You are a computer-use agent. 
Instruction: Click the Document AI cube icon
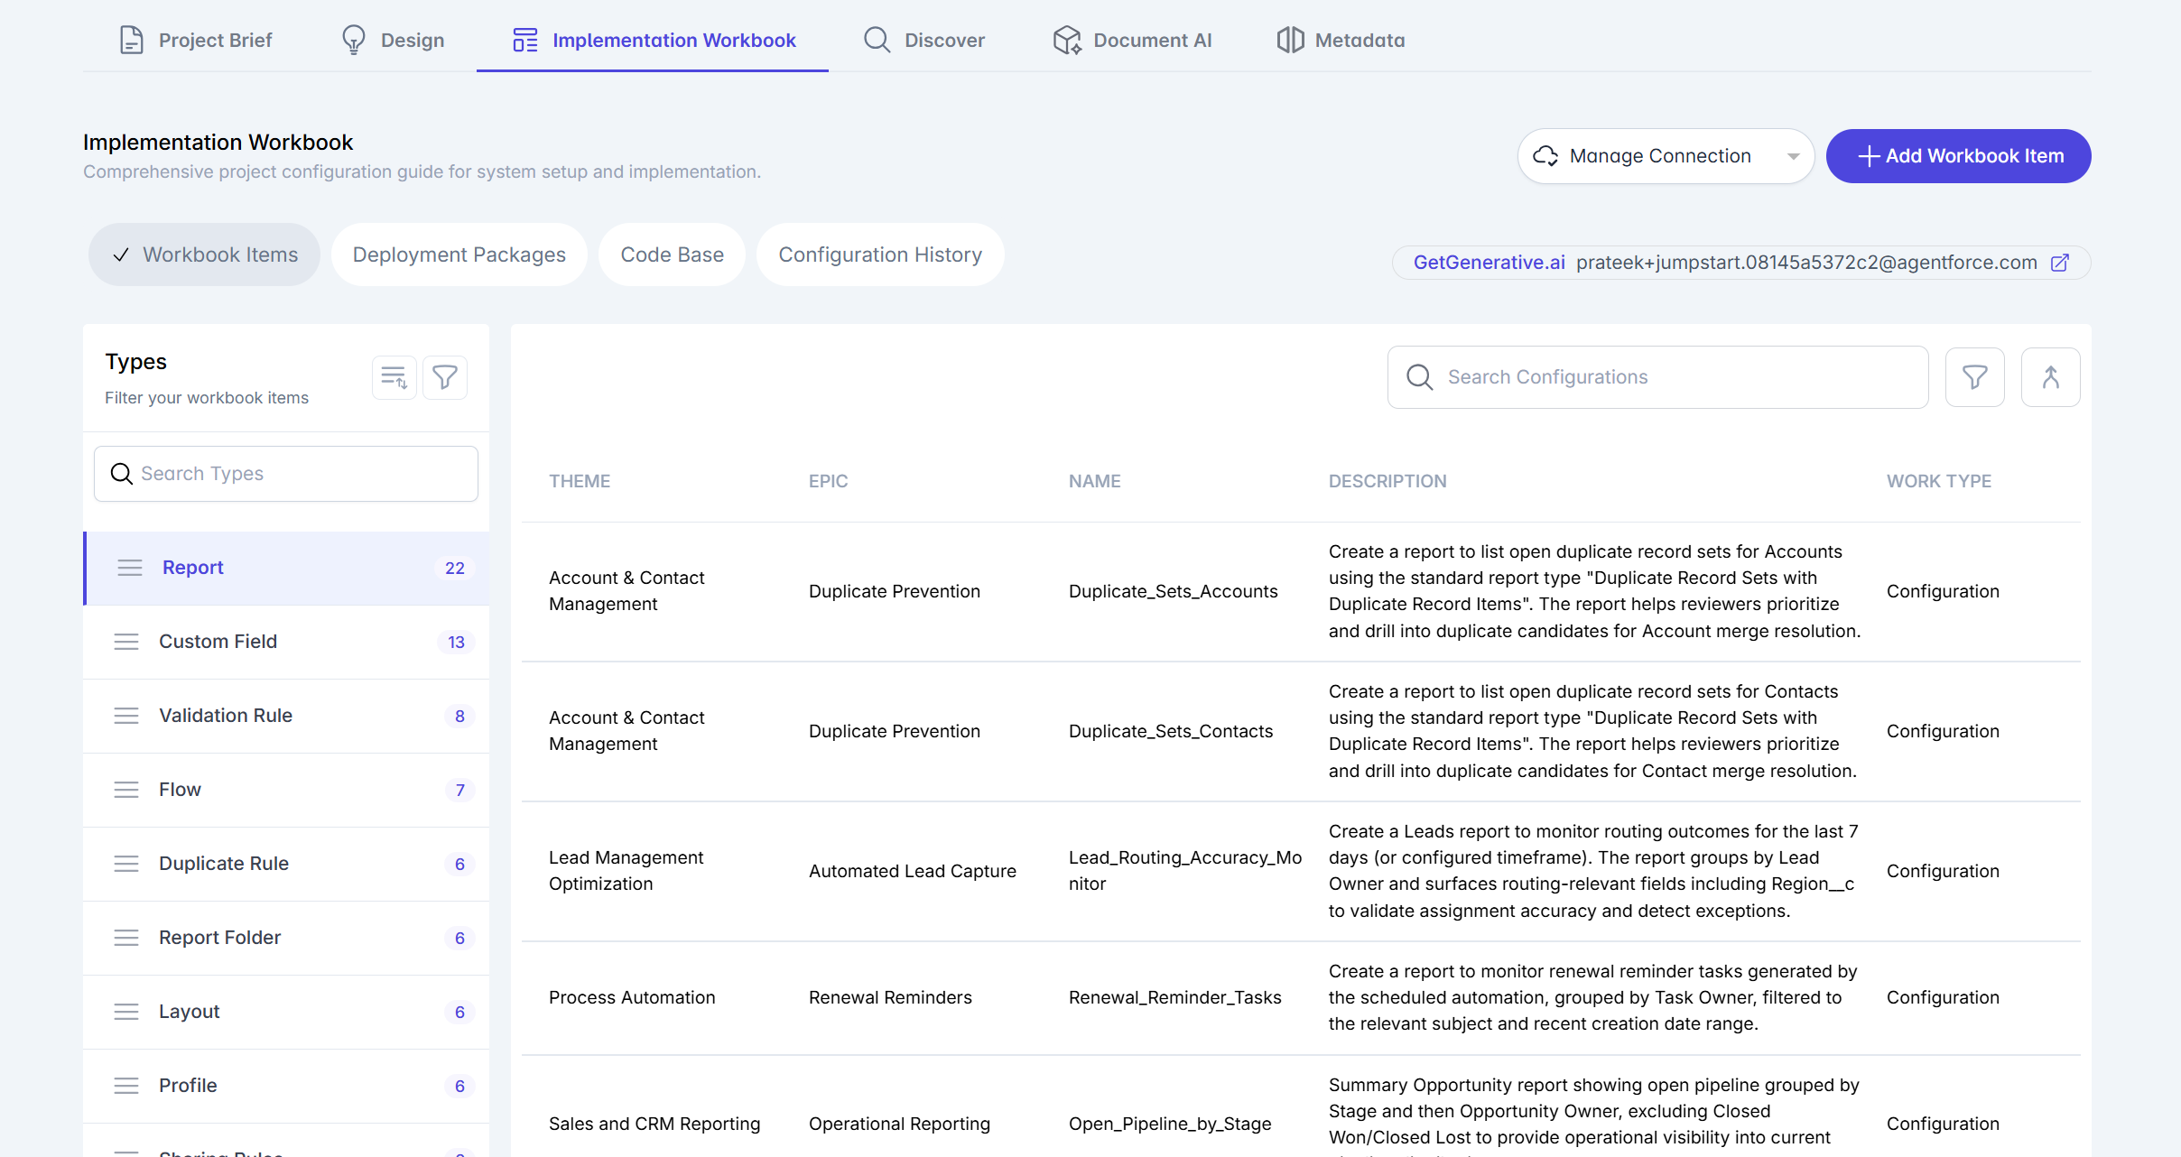(1067, 40)
